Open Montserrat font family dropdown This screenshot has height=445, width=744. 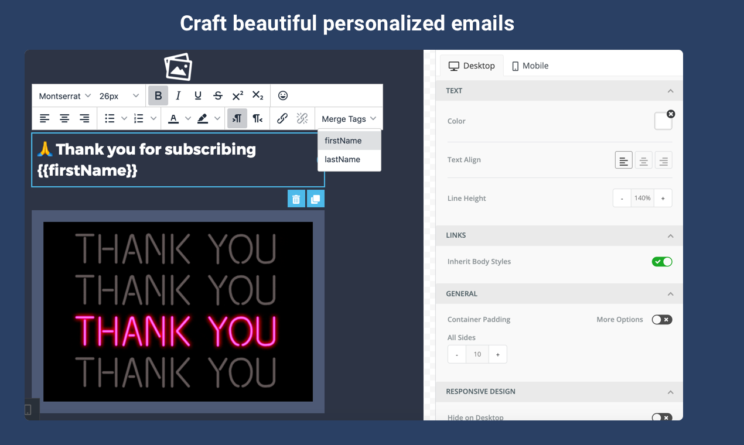64,95
